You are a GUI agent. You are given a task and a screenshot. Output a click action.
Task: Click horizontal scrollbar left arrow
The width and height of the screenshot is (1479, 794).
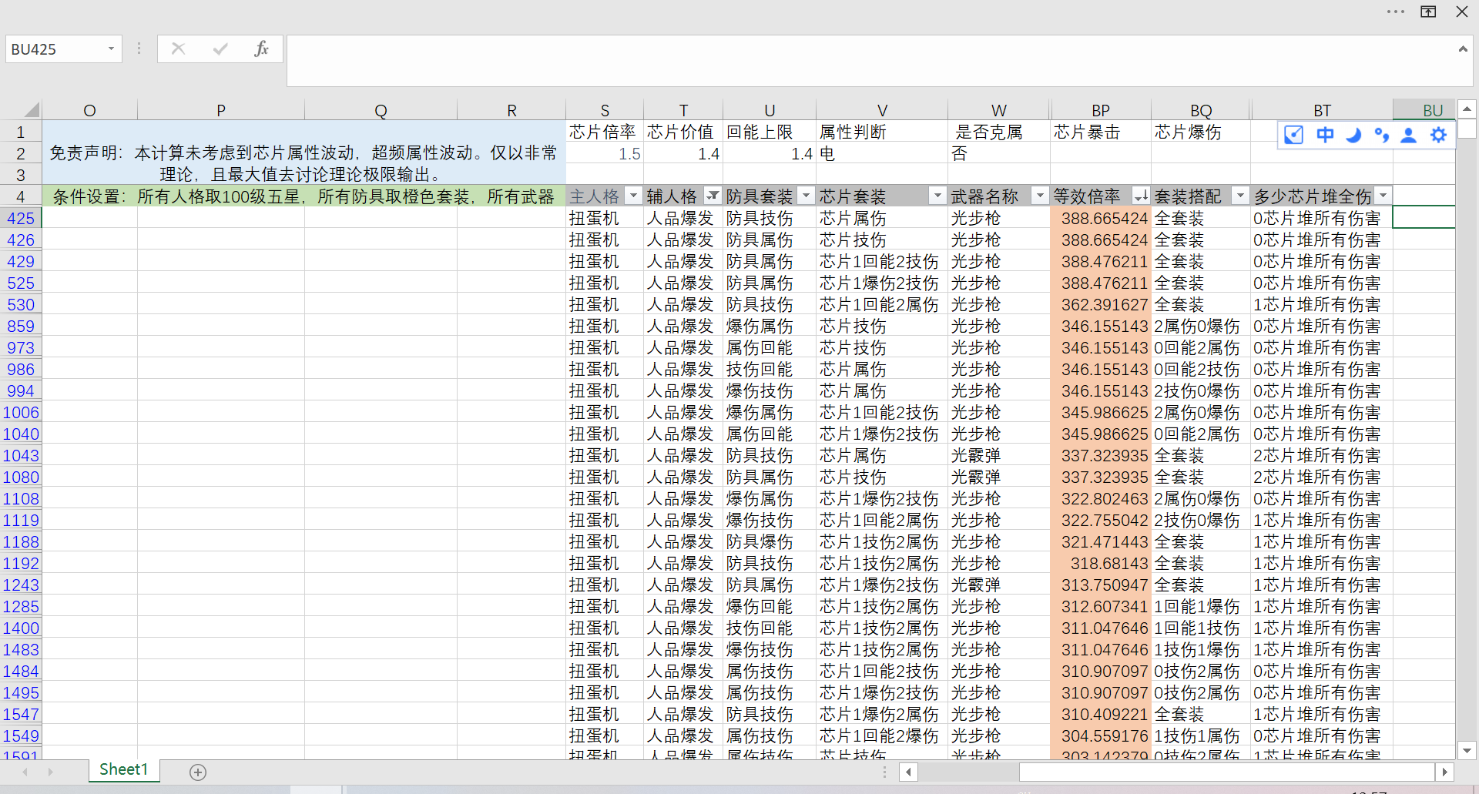point(909,772)
